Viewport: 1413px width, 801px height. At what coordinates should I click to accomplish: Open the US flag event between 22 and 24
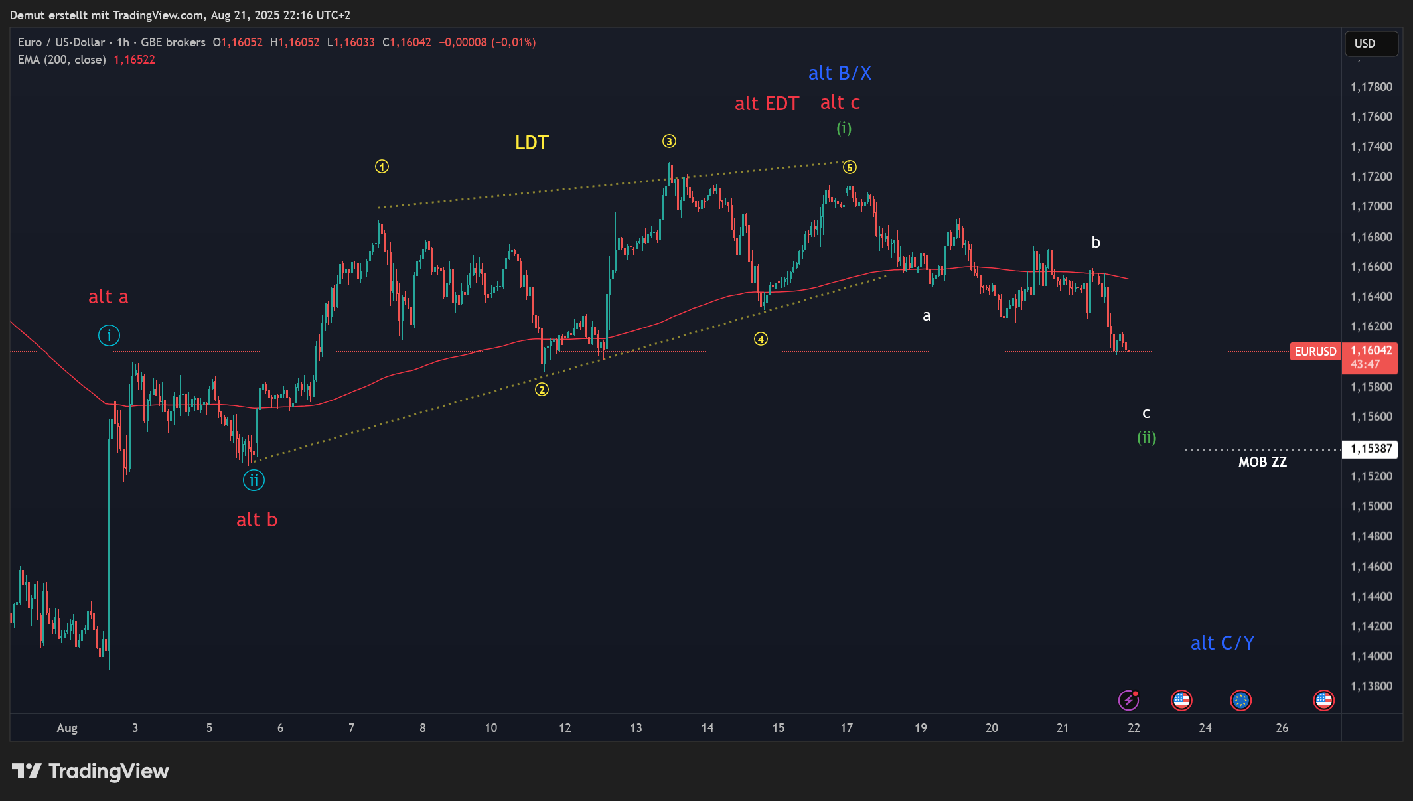(x=1181, y=700)
